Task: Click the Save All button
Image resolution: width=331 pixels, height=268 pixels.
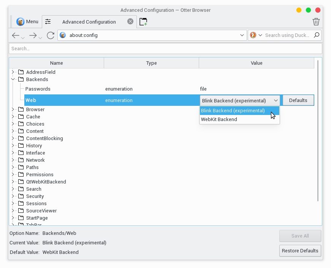Action: pos(300,236)
